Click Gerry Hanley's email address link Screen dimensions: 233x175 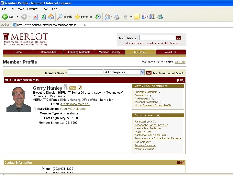coord(75,104)
